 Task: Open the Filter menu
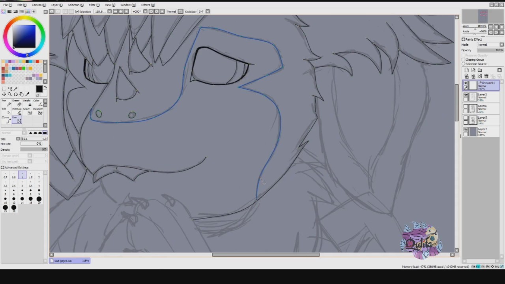click(94, 5)
